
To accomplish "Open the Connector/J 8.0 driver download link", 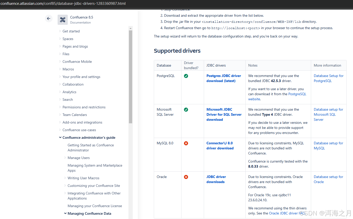I will pos(220,145).
